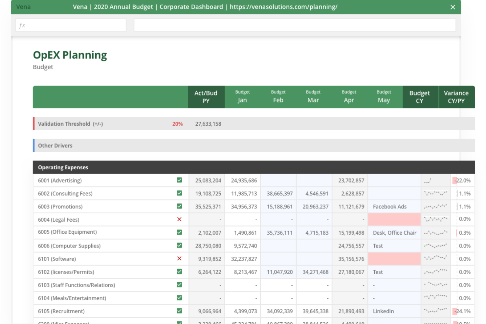Click the pink empty note cell for Legal Fees
Image resolution: width=486 pixels, height=324 pixels.
394,219
